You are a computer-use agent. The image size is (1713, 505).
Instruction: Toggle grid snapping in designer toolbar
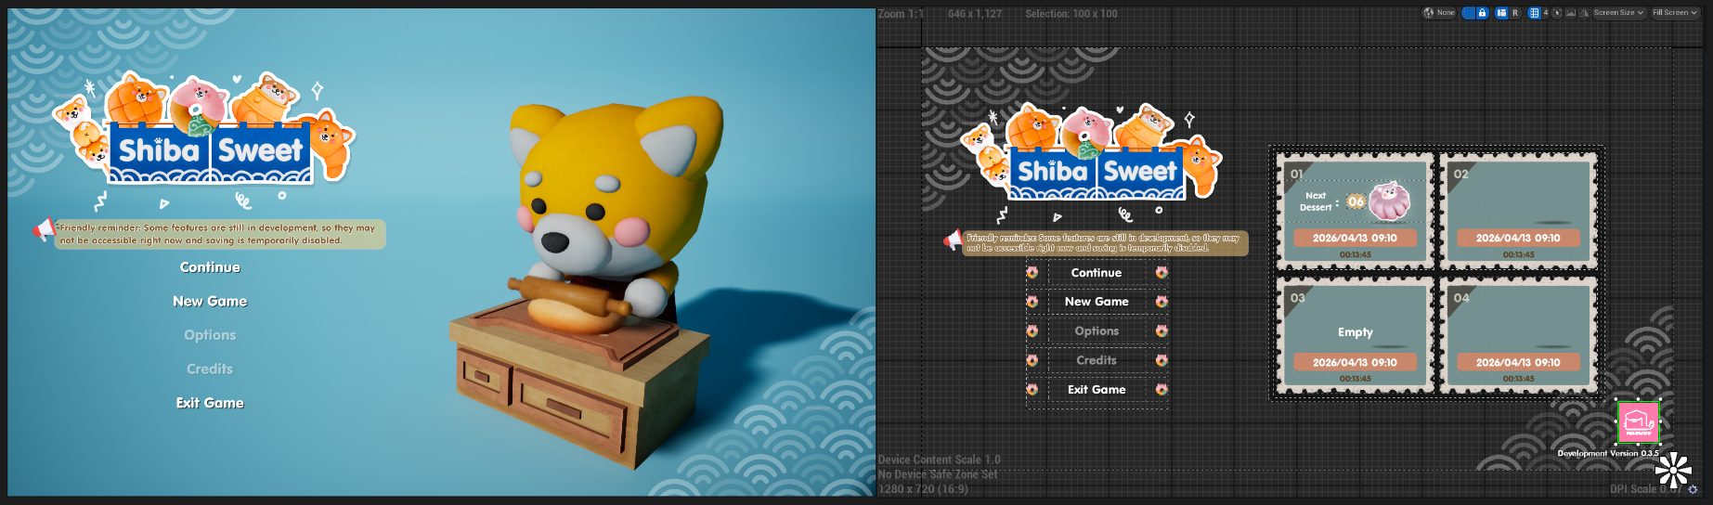pos(1534,13)
